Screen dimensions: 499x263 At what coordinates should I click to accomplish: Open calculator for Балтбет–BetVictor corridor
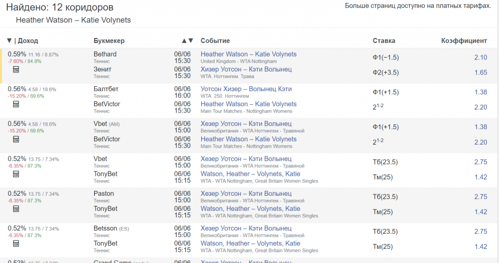[x=16, y=104]
